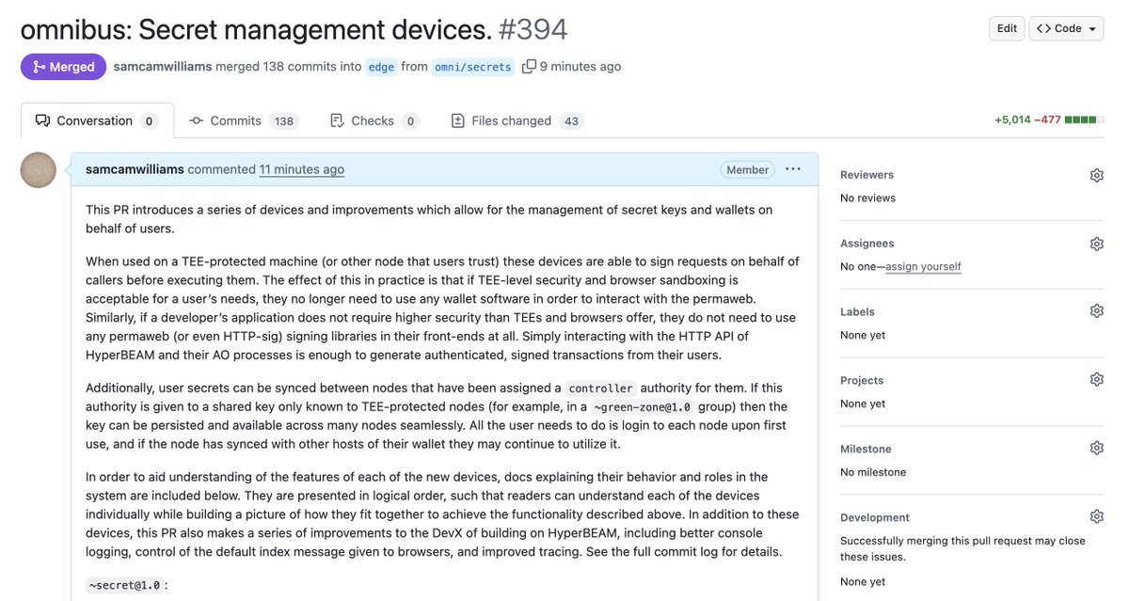Click the 'assign yourself' link
Viewport: 1129px width, 601px height.
pyautogui.click(x=923, y=266)
